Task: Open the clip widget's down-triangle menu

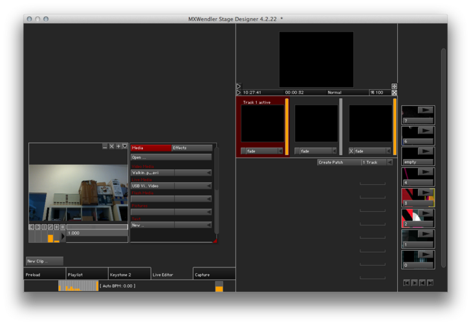Action: tap(125, 147)
